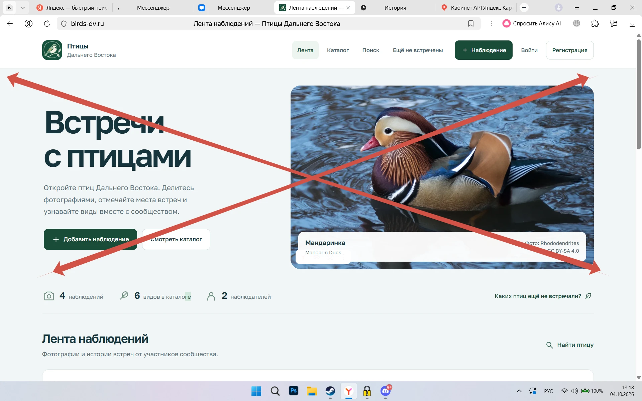
Task: Open the Лента navigation tab
Action: click(x=305, y=50)
